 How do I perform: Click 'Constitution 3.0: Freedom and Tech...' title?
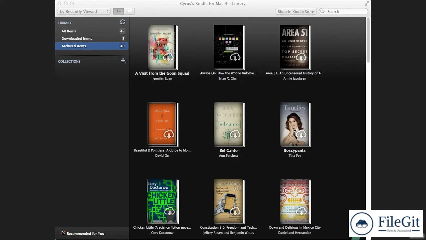pyautogui.click(x=228, y=227)
